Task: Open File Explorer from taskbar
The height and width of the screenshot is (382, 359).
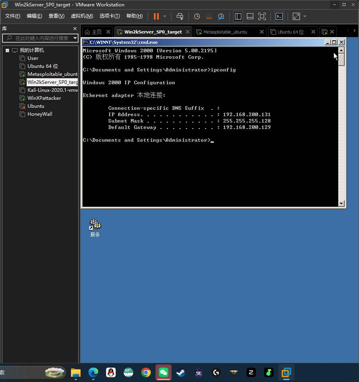Action: click(x=76, y=372)
